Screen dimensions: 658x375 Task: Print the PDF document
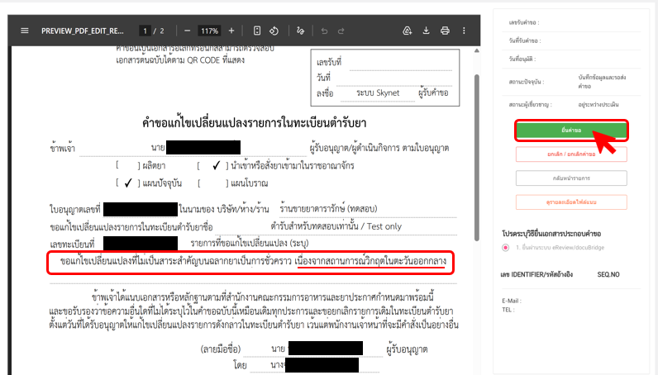coord(445,31)
